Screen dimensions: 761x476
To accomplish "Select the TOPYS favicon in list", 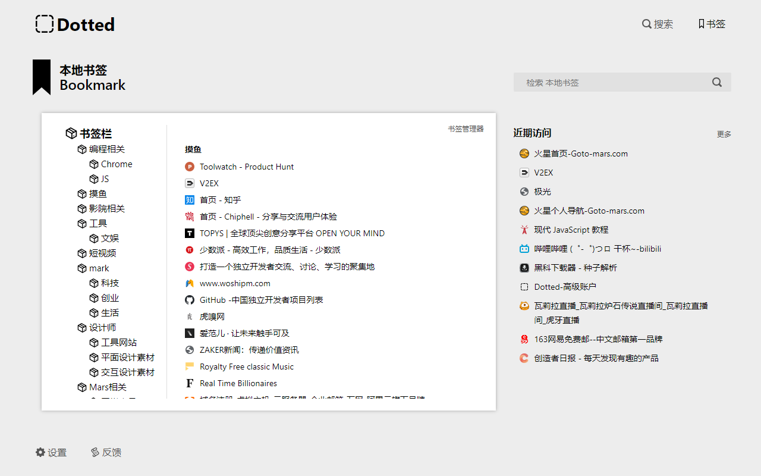I will pos(189,233).
